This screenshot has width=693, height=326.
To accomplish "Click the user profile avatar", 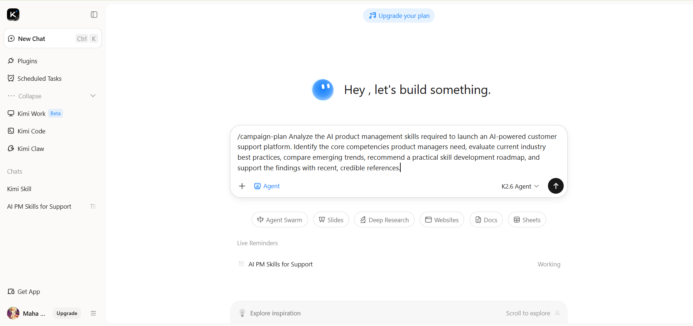I will point(13,313).
